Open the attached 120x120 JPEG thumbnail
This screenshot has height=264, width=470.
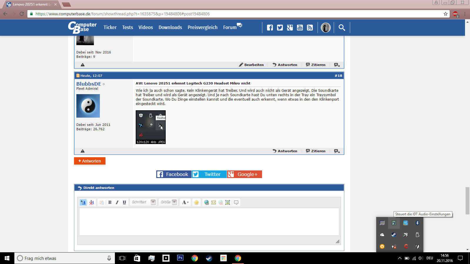(151, 127)
